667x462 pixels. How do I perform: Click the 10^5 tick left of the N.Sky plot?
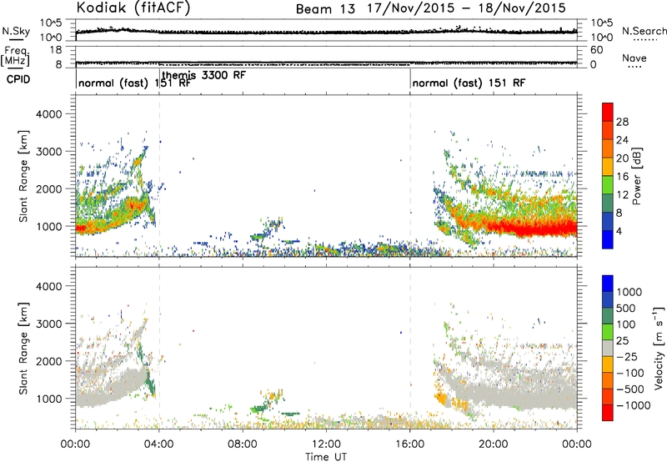click(51, 23)
